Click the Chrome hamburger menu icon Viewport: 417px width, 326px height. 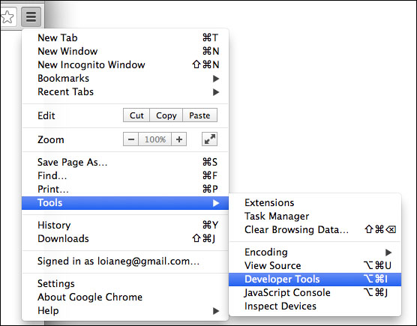click(31, 17)
